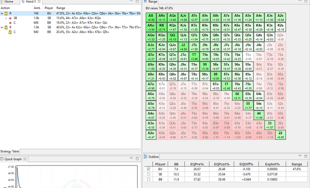Viewport: 310px width, 188px height.
Task: Click the EQDiff% column header
Action: 246,164
